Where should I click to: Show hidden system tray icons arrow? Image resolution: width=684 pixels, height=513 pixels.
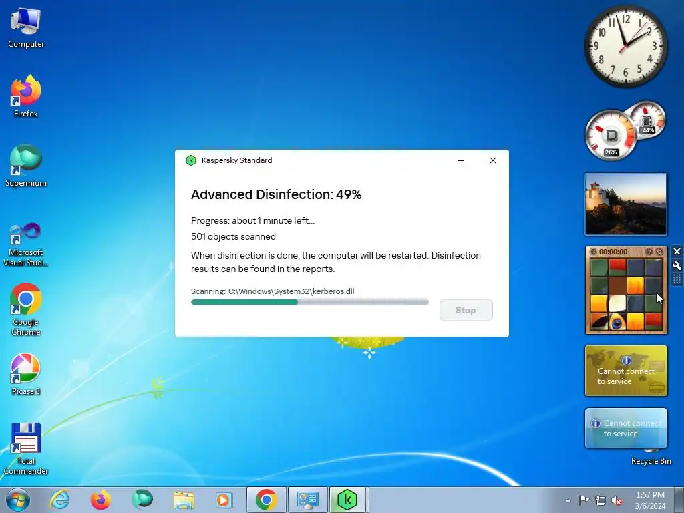pos(568,500)
